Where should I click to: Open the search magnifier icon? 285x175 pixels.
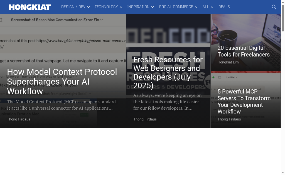pyautogui.click(x=274, y=7)
